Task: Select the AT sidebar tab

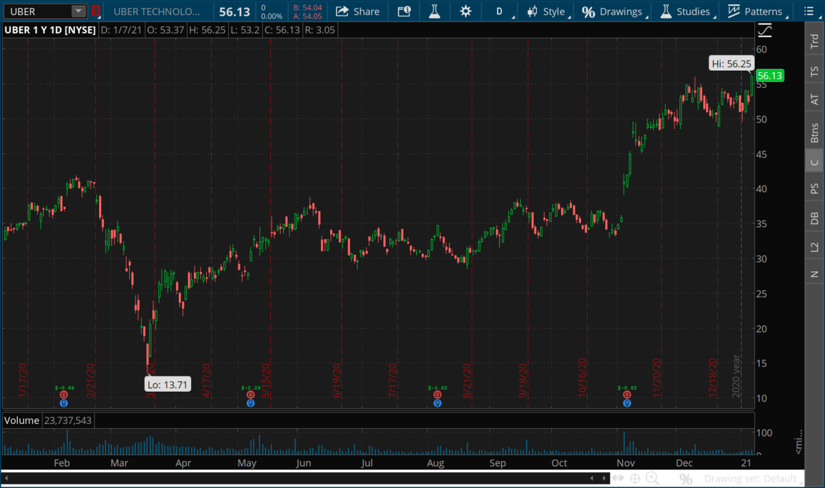Action: pos(815,100)
